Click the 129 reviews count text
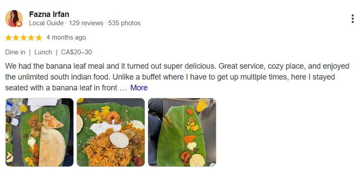The width and height of the screenshot is (361, 173). coord(86,23)
